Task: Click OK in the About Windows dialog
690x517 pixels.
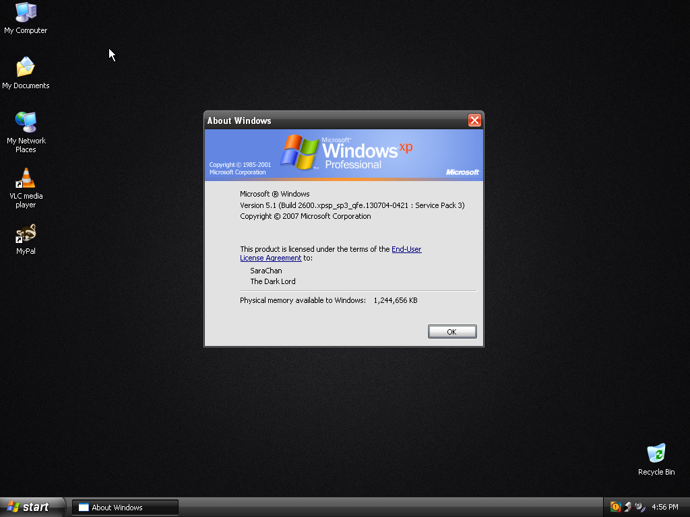Action: coord(452,331)
